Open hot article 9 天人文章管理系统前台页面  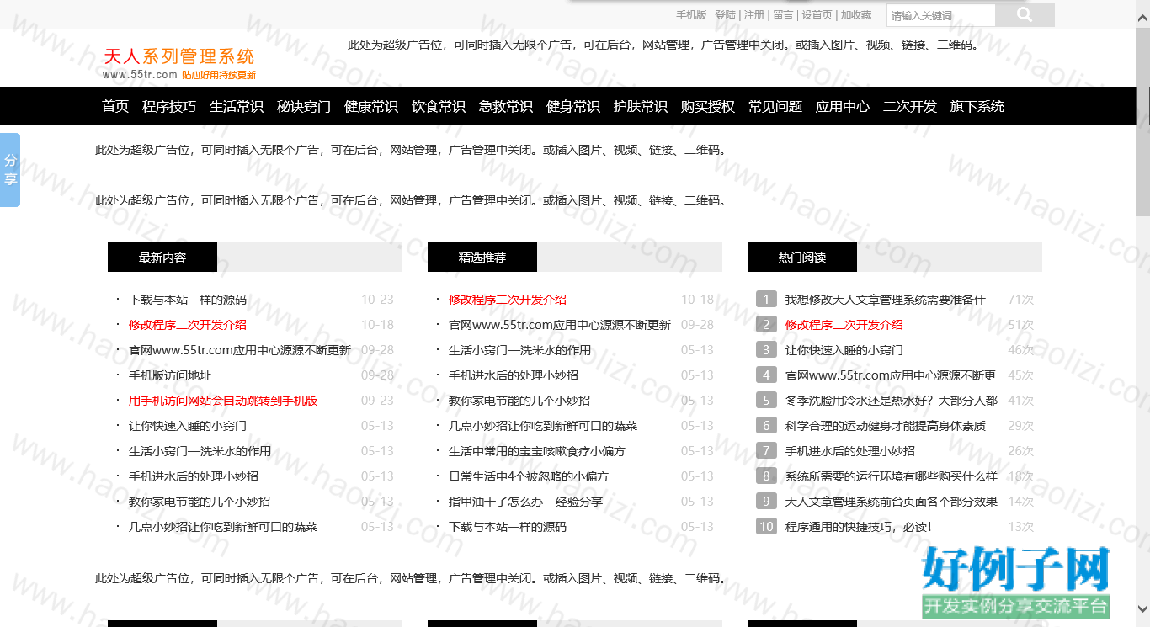tap(892, 502)
